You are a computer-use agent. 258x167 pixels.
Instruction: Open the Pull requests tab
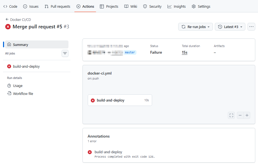click(57, 6)
